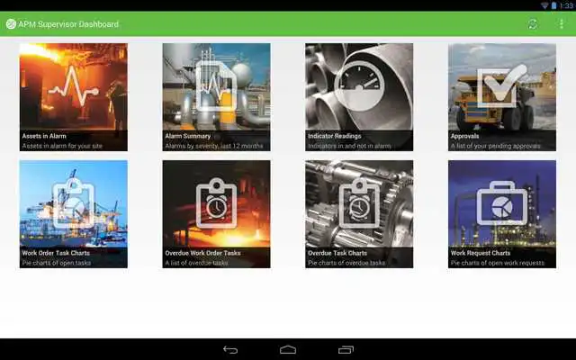This screenshot has width=576, height=360.
Task: Click the Indicator Readings gauge icon
Action: pyautogui.click(x=359, y=87)
